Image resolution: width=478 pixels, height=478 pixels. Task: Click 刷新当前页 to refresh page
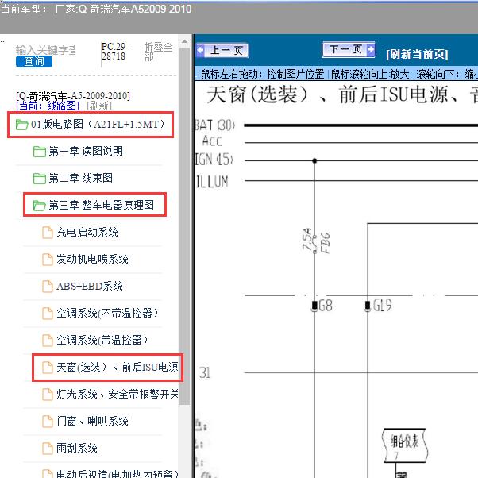click(x=417, y=55)
